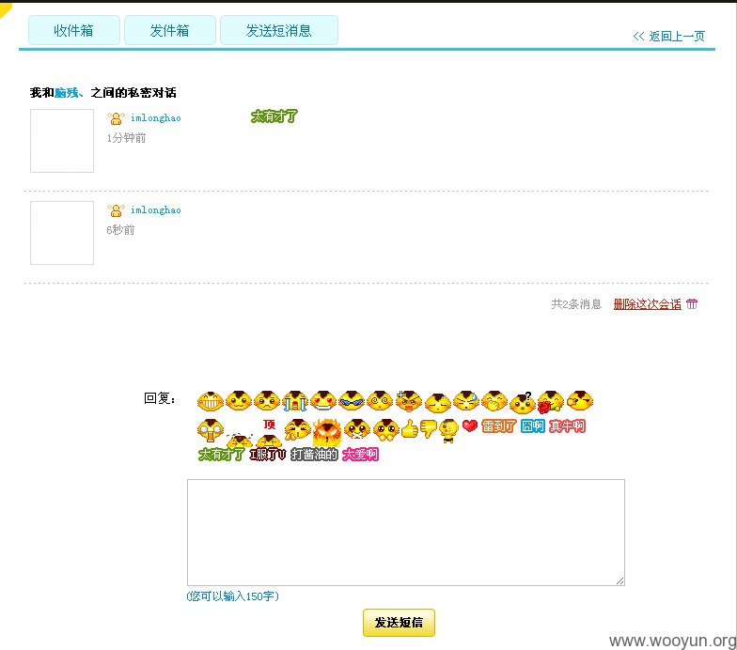Screen dimensions: 737x650
Task: Add the flaming angry fire emoticon
Action: [x=327, y=432]
